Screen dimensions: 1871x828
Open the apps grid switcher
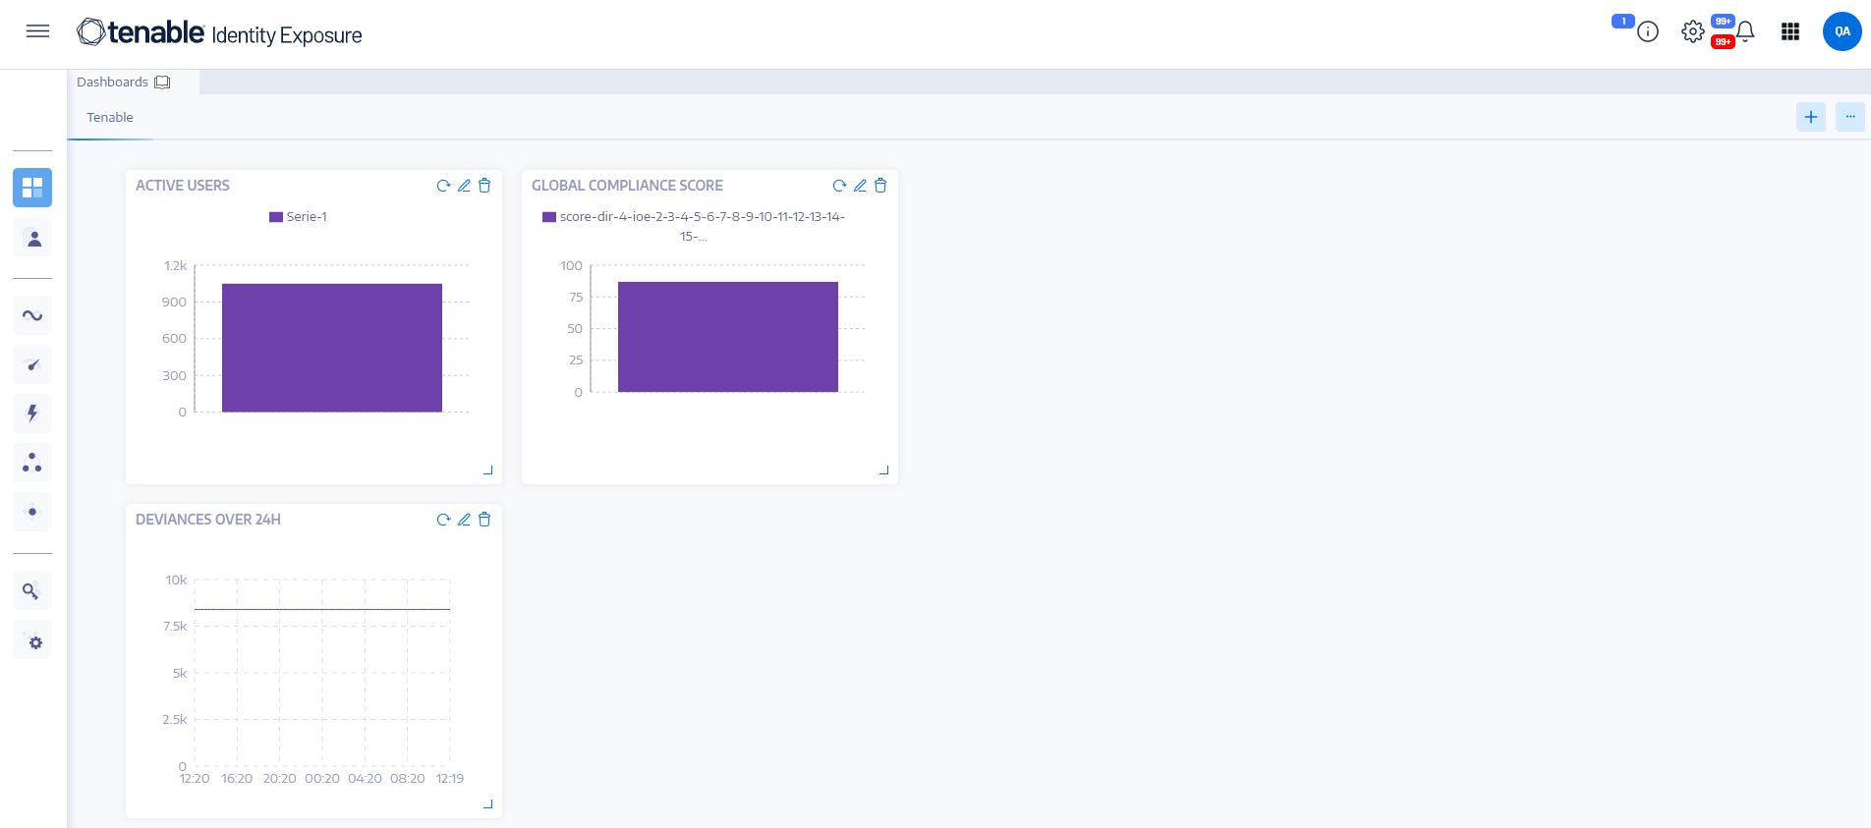tap(1790, 31)
